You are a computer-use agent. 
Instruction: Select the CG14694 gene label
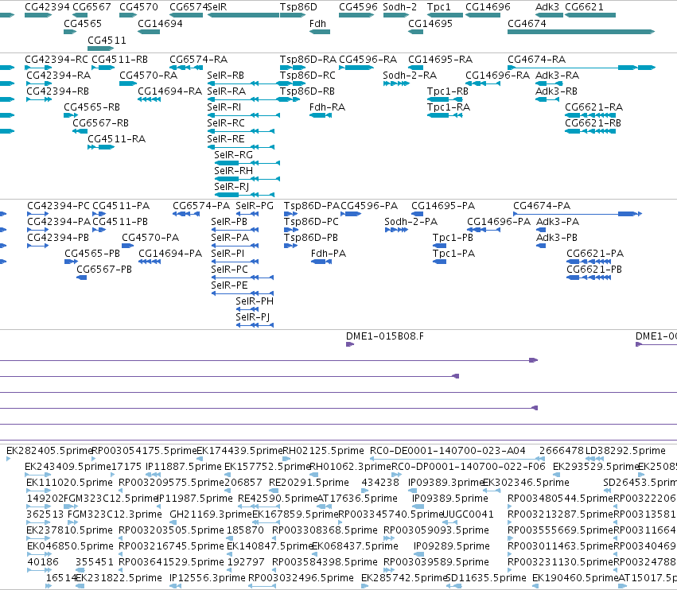[160, 23]
